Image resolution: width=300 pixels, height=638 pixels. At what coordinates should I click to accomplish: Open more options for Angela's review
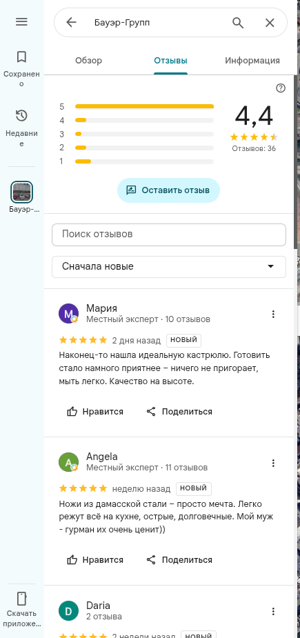[274, 463]
